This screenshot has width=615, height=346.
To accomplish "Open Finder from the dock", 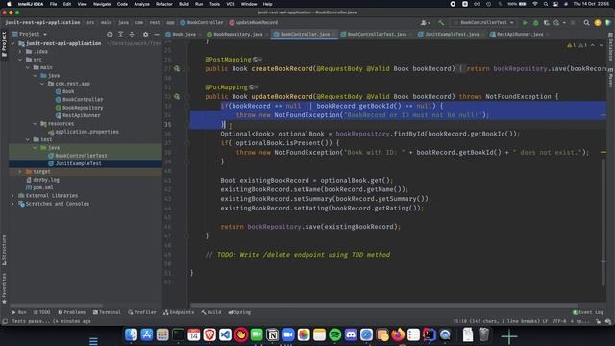I will 131,334.
